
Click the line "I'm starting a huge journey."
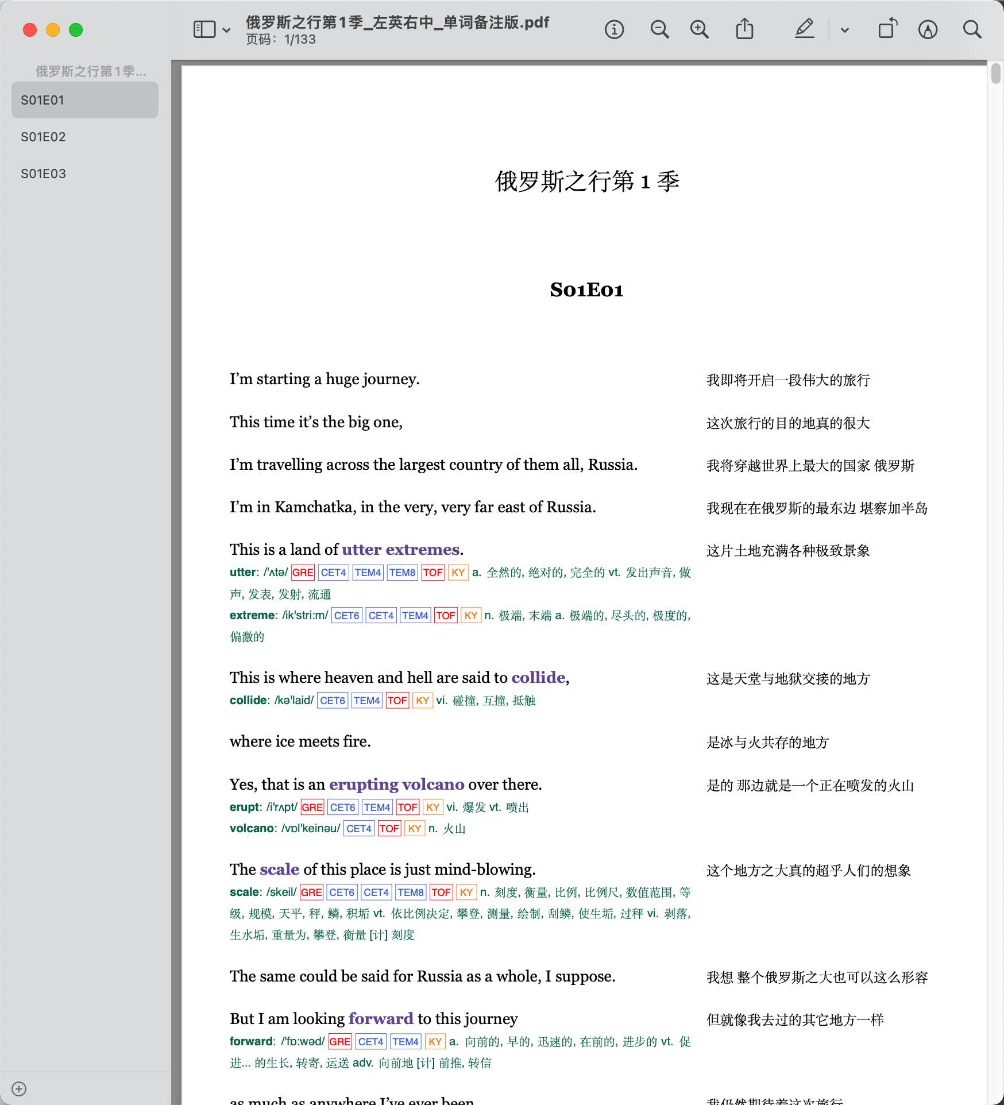(x=325, y=379)
